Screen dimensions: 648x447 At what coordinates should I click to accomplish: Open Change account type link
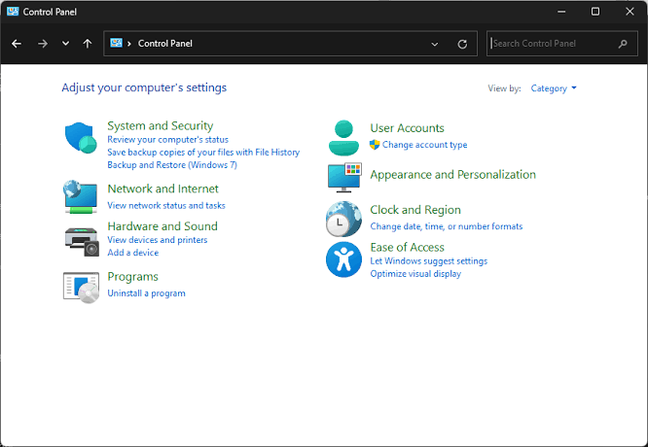(x=424, y=145)
